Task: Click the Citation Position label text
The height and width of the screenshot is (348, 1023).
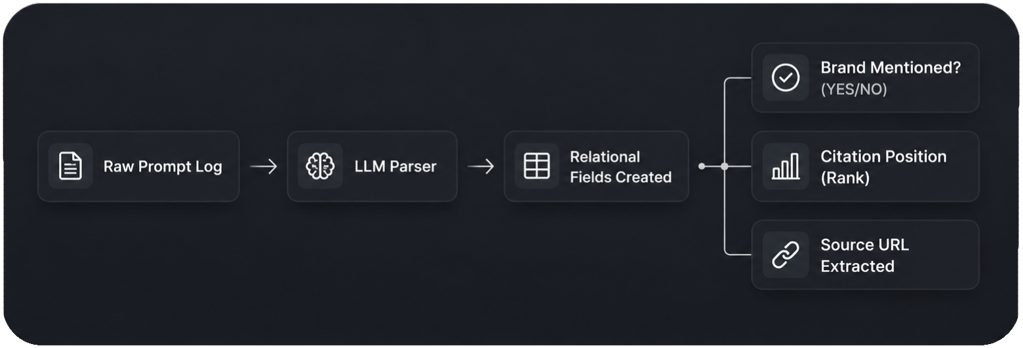Action: click(883, 157)
